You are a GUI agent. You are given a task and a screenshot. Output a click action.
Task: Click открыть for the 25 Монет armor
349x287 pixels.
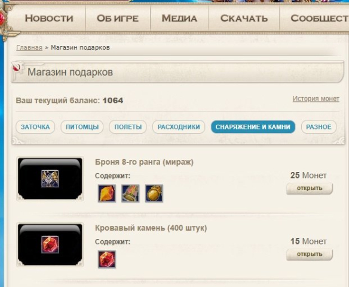310,189
